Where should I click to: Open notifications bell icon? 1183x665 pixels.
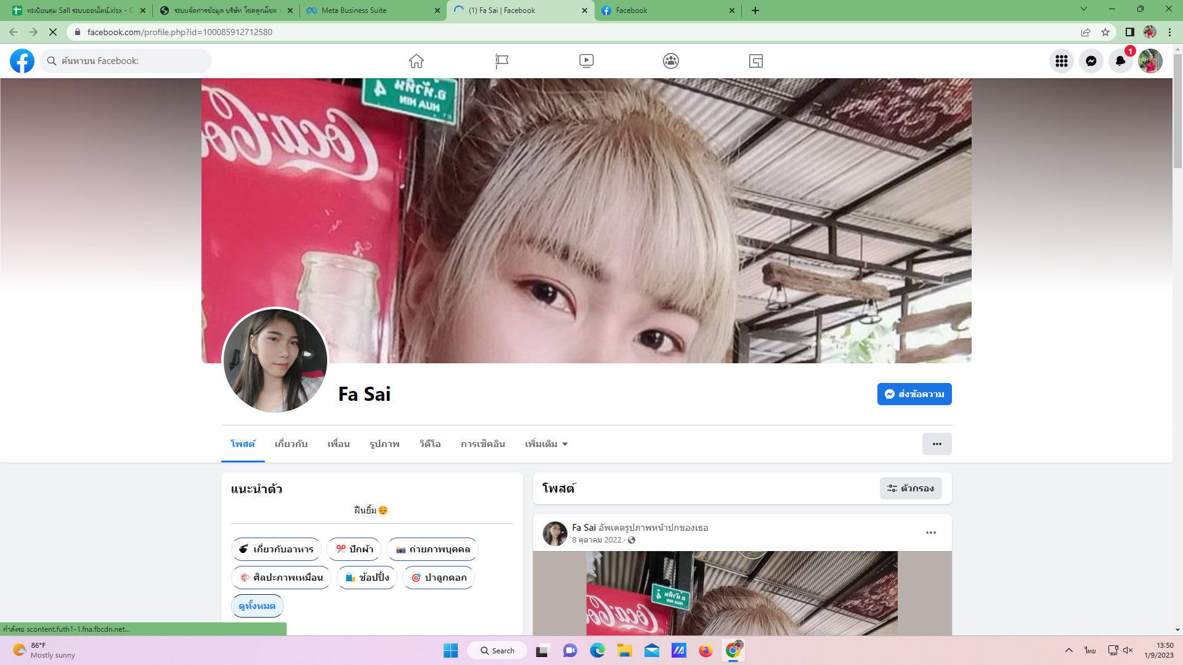pos(1120,61)
